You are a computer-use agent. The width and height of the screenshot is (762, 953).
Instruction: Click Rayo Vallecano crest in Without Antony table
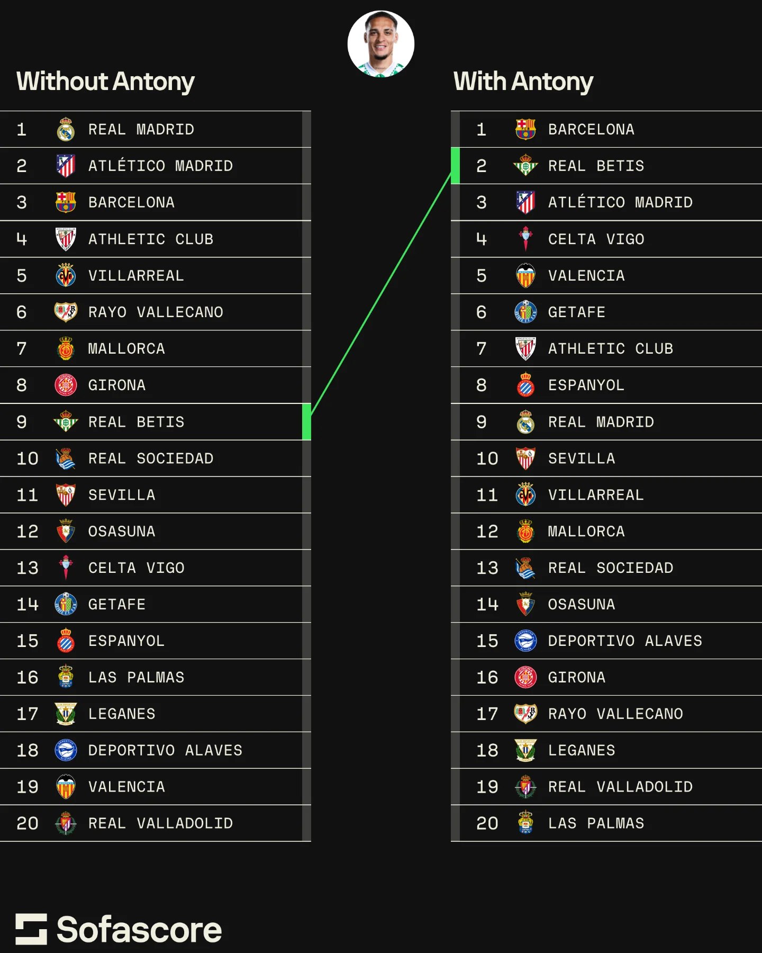[x=66, y=312]
